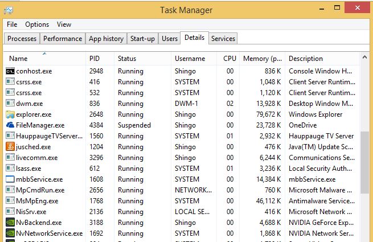
Task: Click the vertical scrollbar thumb
Action: [364, 162]
